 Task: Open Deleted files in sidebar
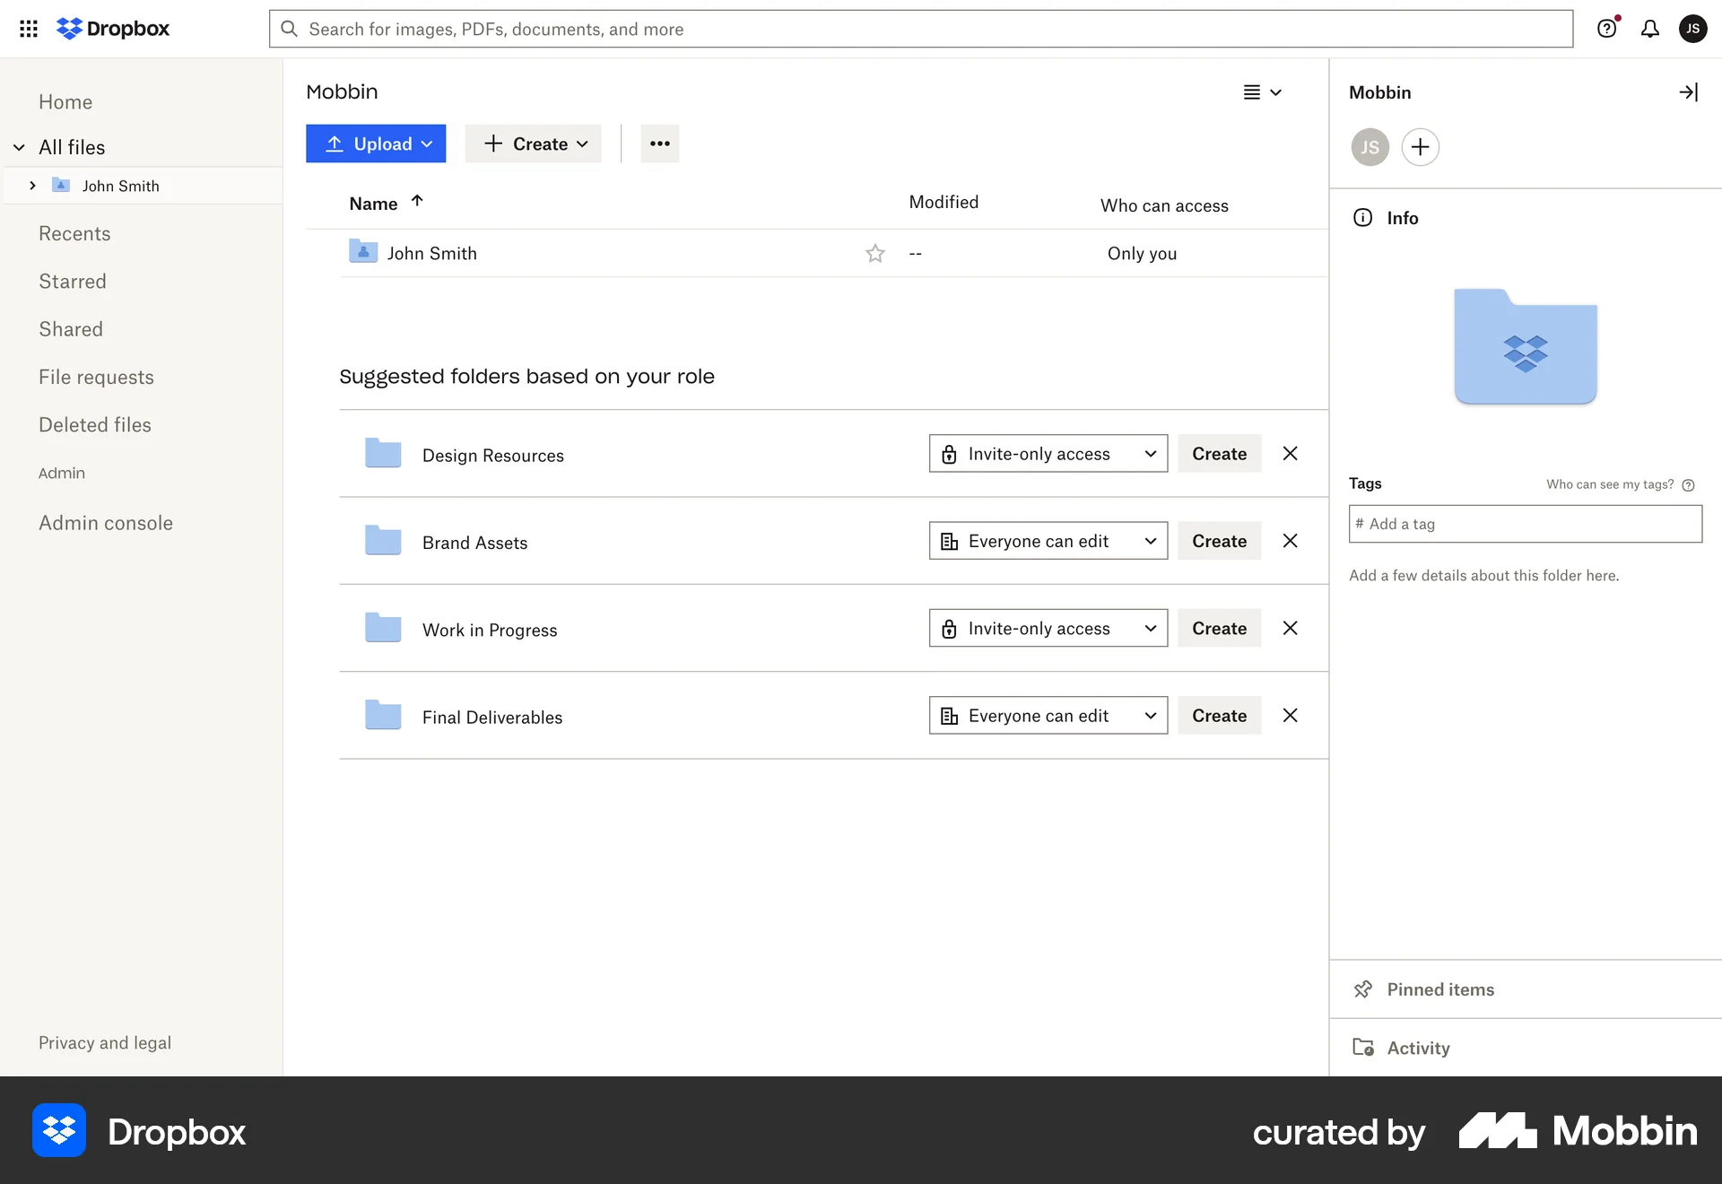[x=95, y=425]
